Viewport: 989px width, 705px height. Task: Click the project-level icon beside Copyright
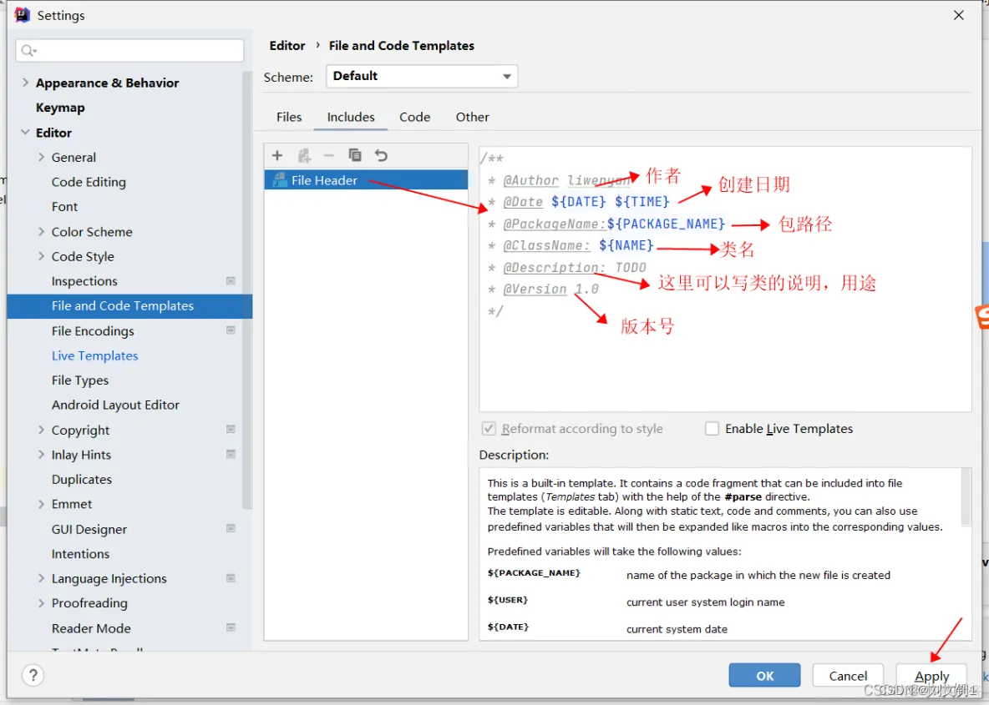point(231,430)
